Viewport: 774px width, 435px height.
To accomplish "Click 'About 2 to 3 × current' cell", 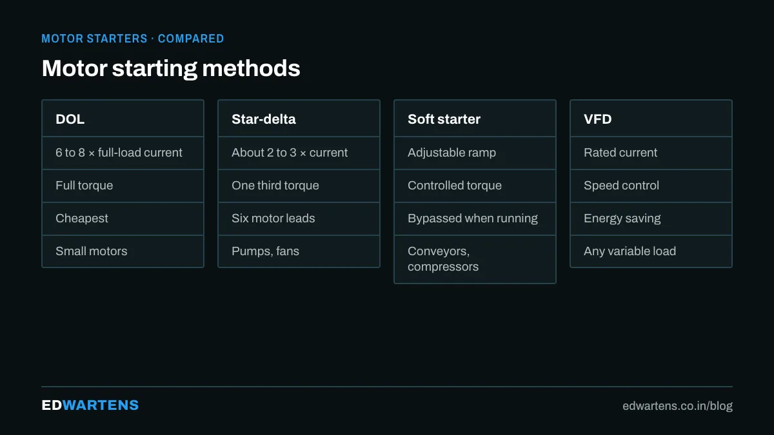I will (x=299, y=153).
